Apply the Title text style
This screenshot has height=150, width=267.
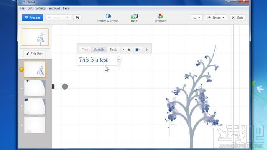point(85,50)
